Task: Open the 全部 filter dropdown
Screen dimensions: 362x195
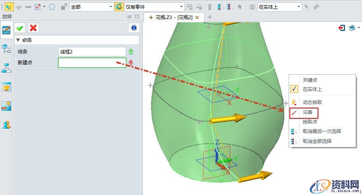Action: (x=92, y=7)
